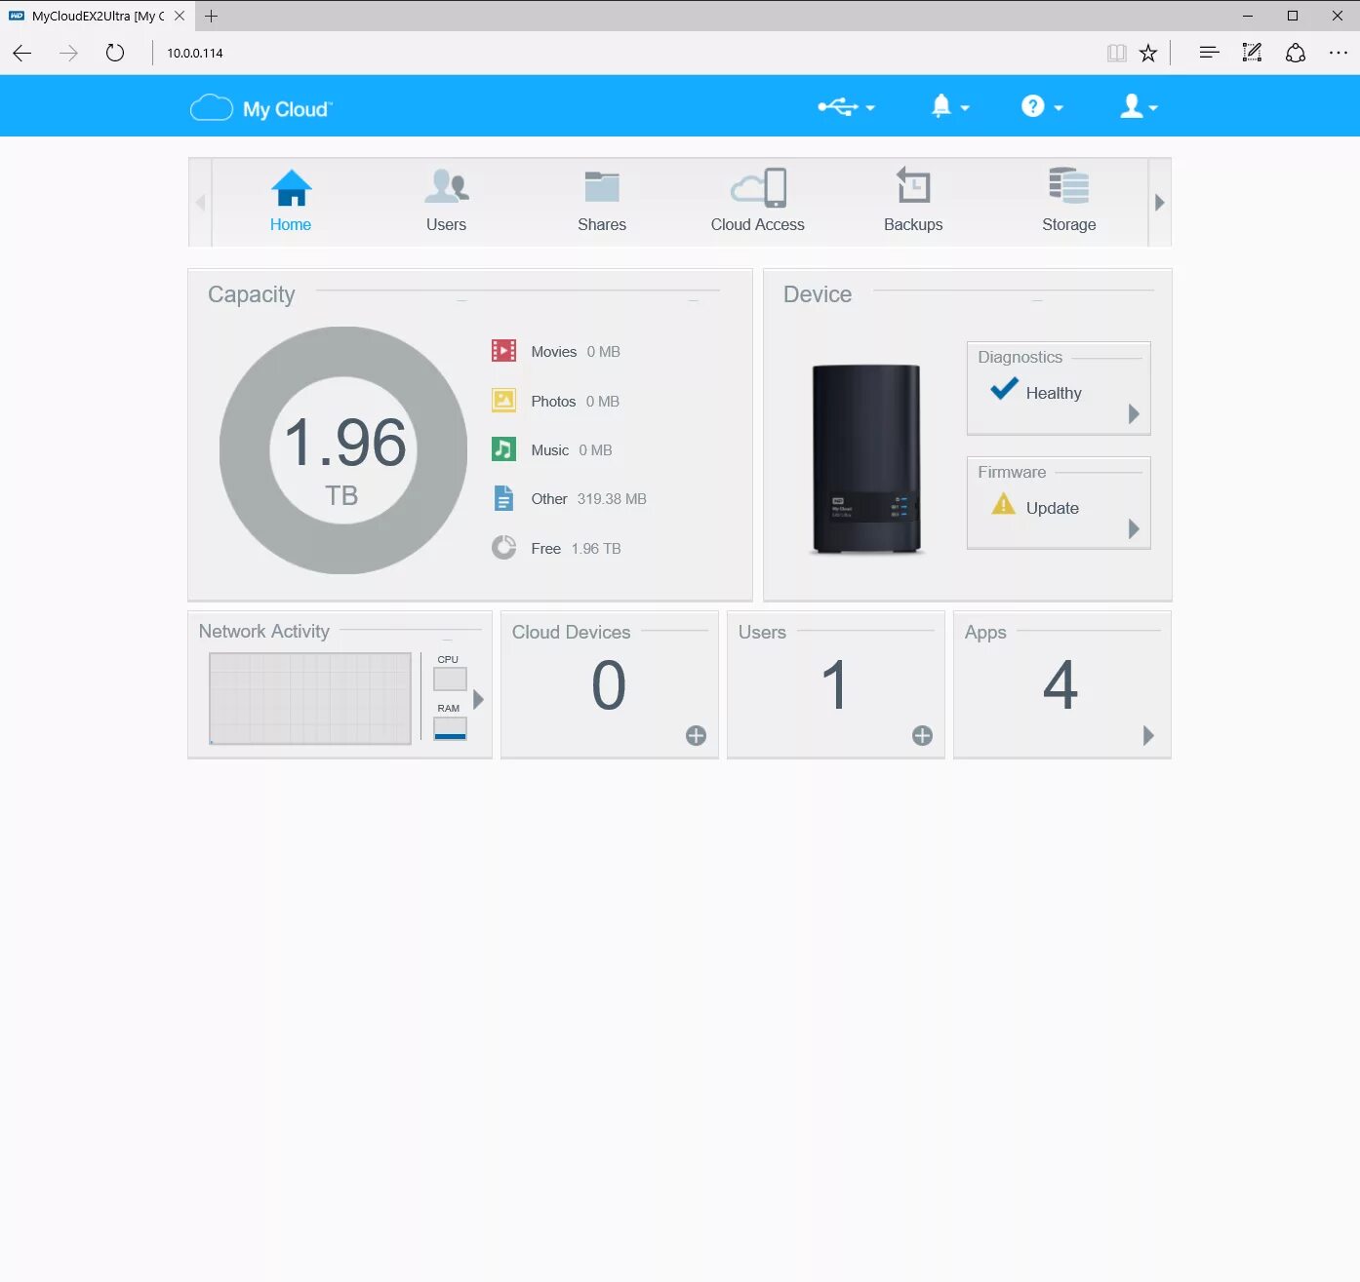Add a cloud device with plus button
Viewport: 1360px width, 1282px height.
tap(695, 736)
